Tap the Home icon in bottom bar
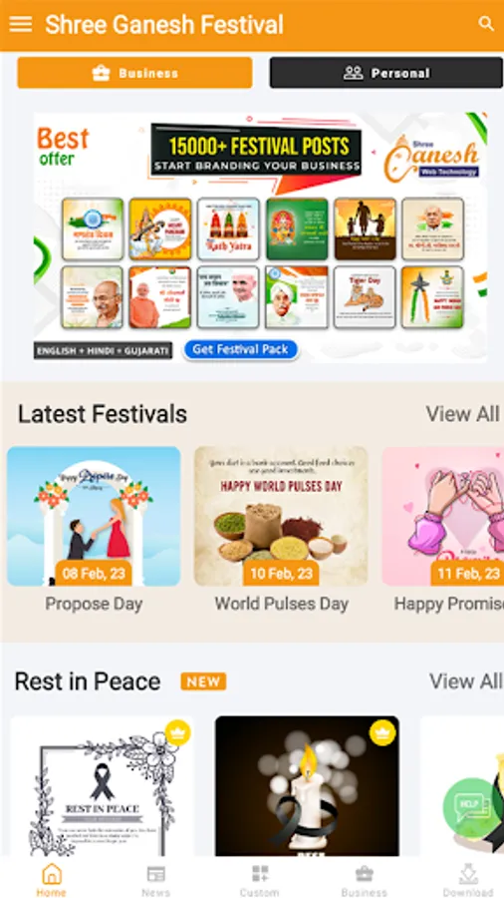 click(x=52, y=874)
